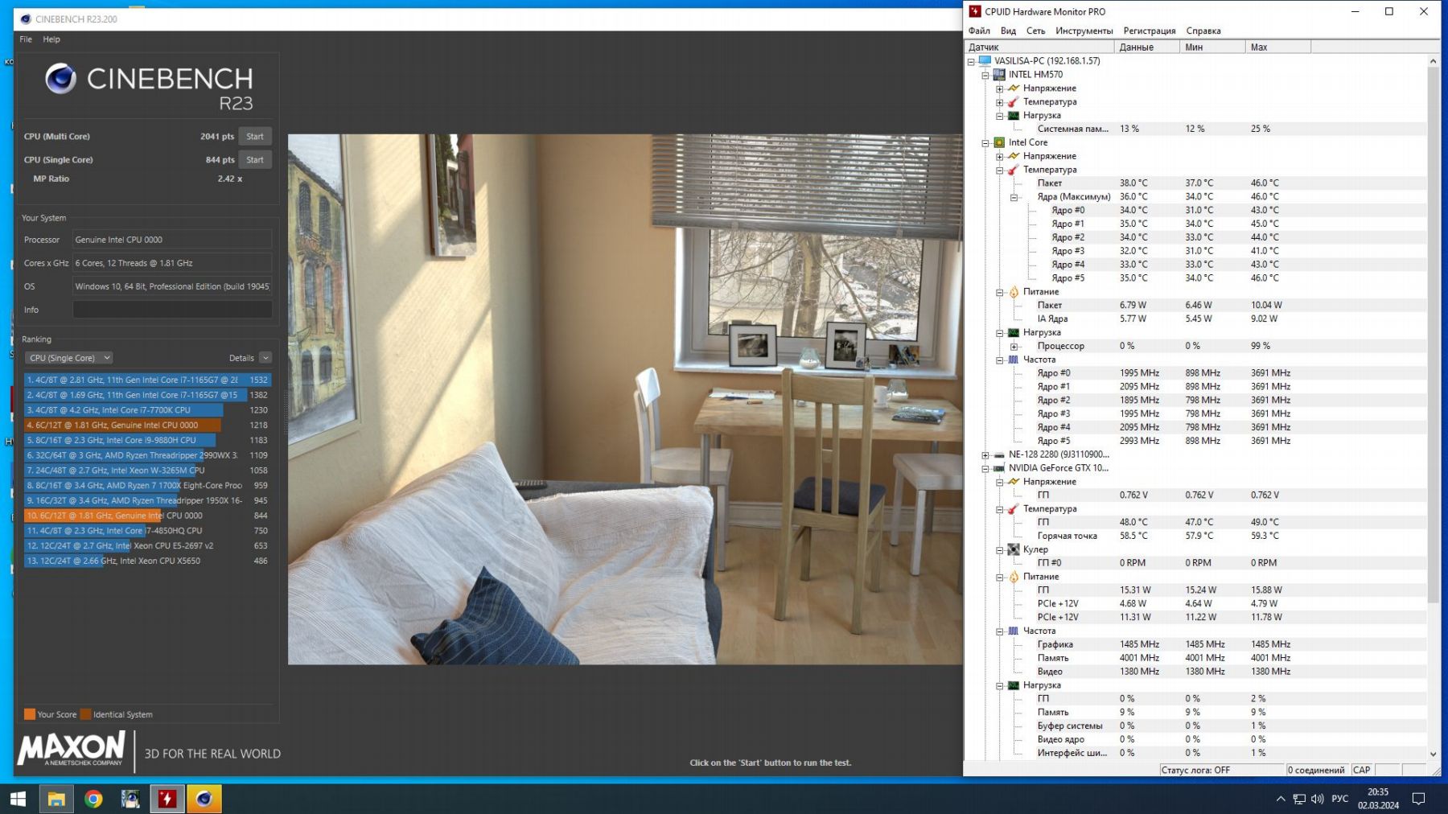Select the Горячая точка sensor row
Image resolution: width=1448 pixels, height=814 pixels.
pos(1195,536)
